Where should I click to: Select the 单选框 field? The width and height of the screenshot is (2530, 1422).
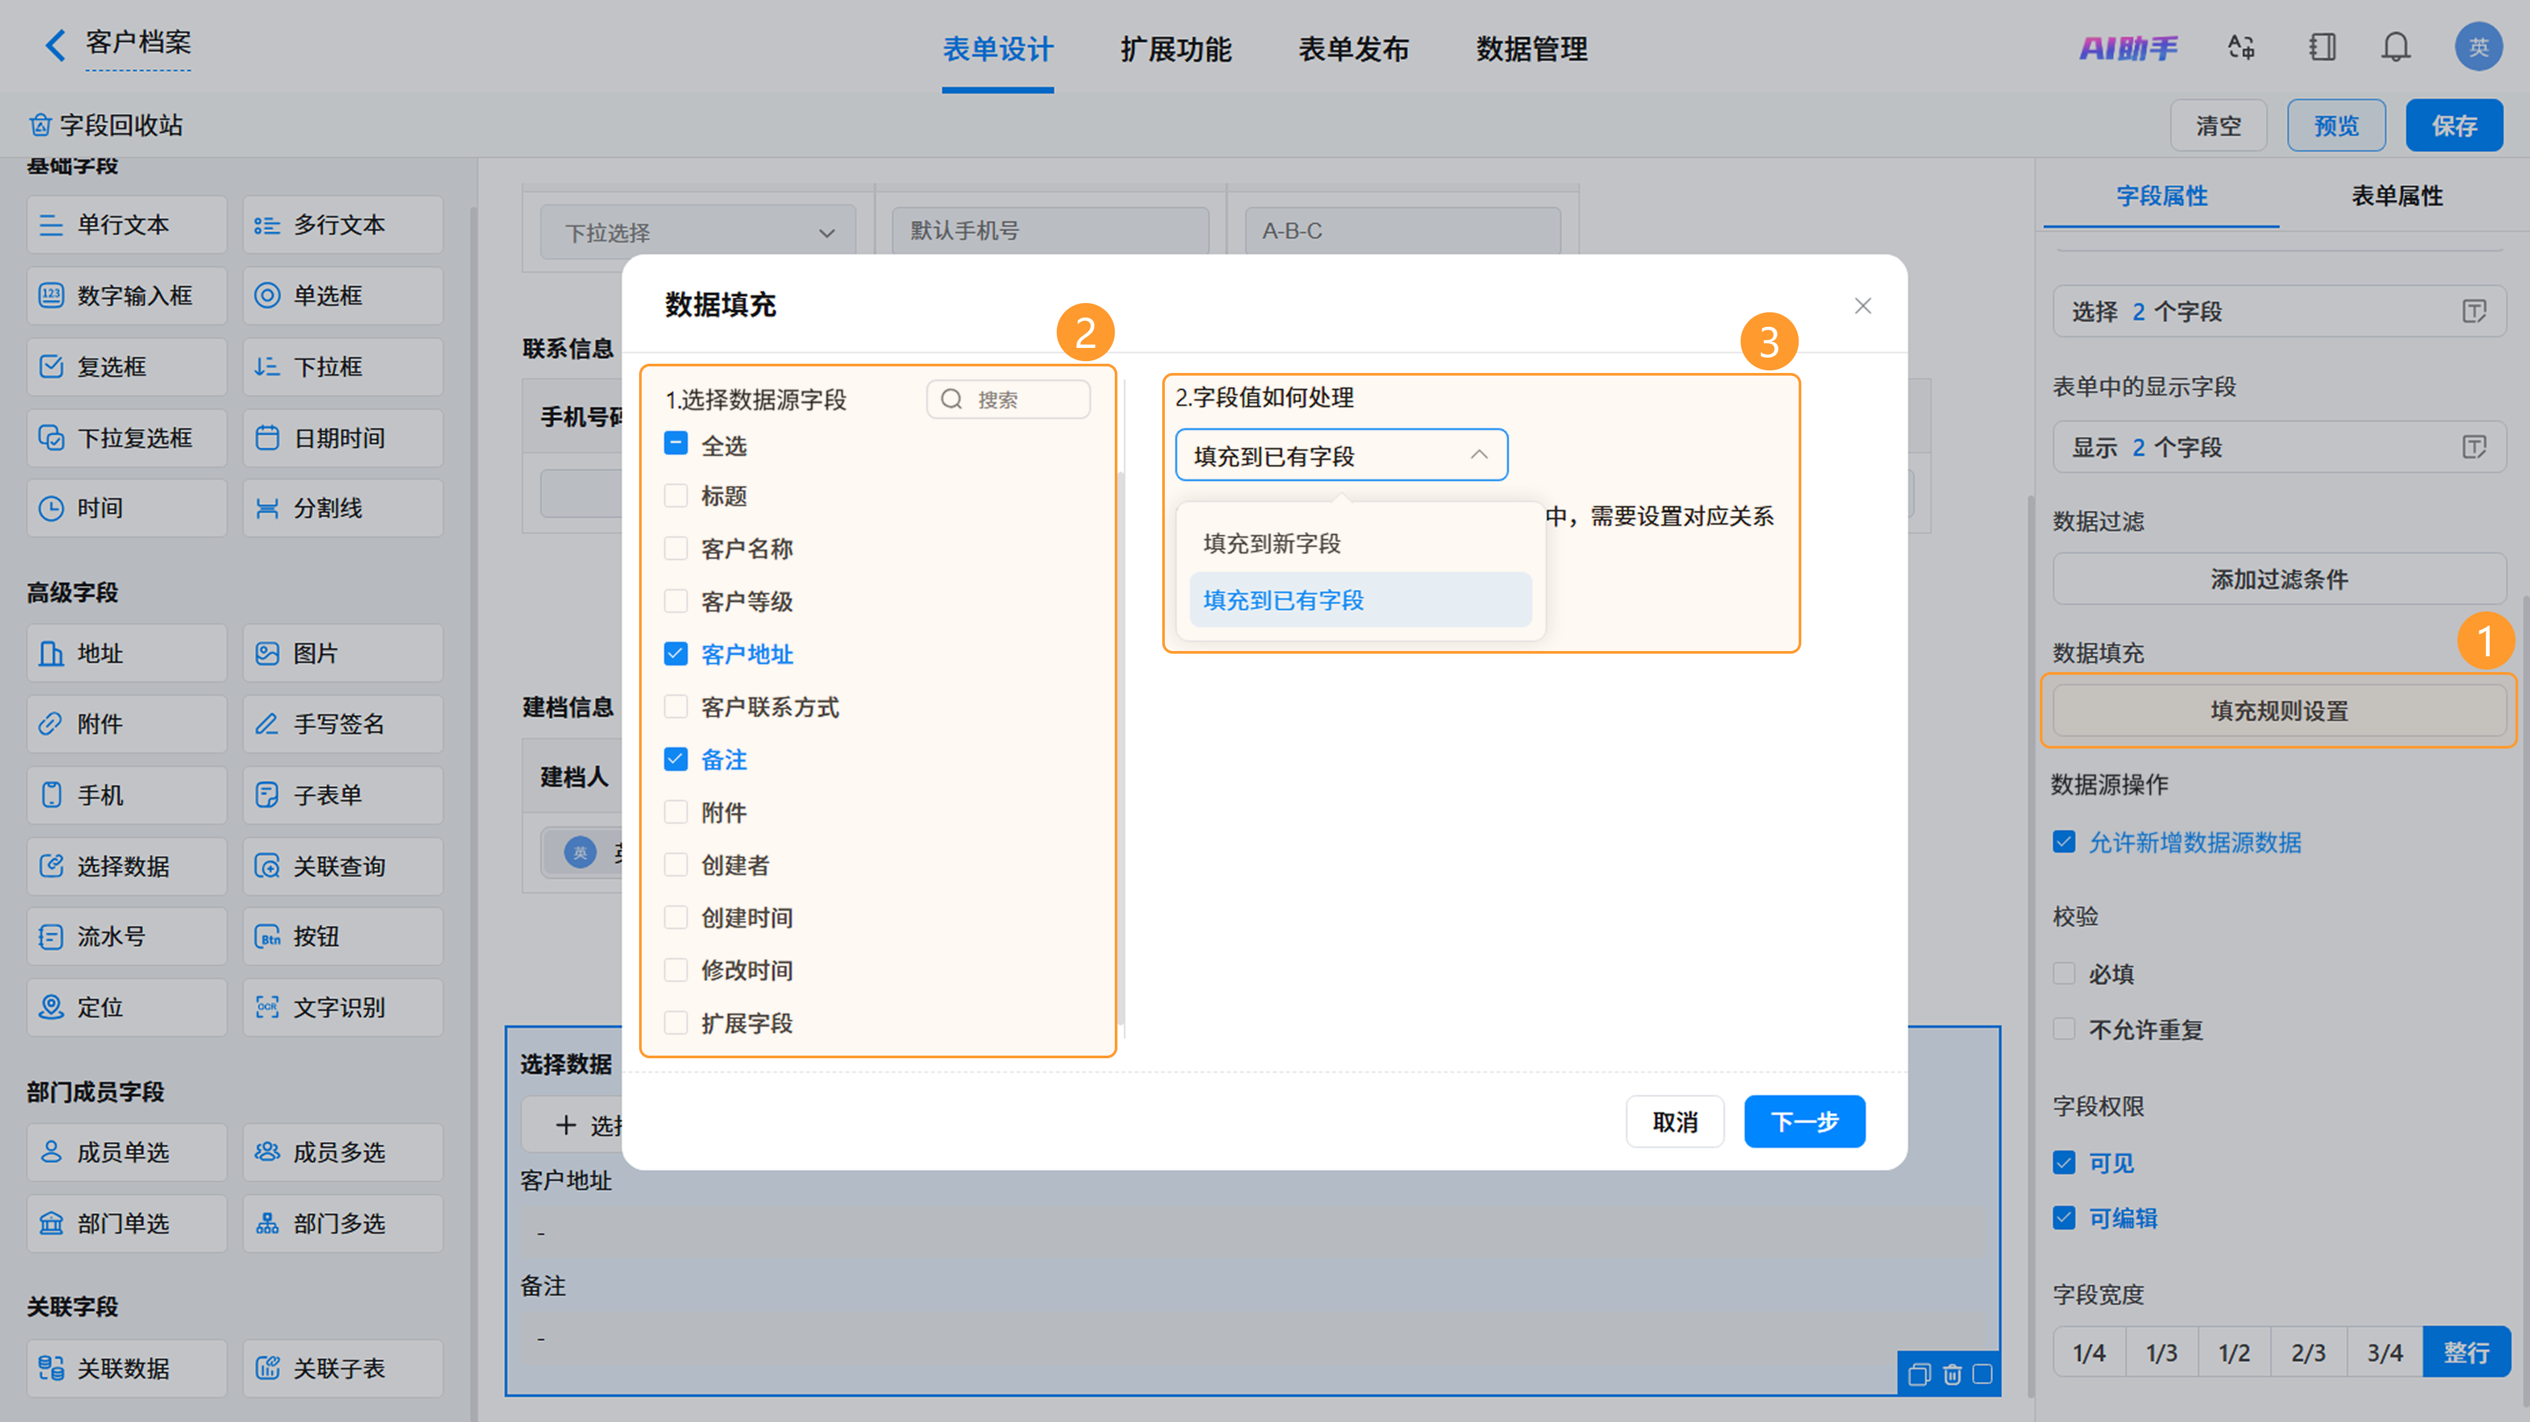(x=343, y=296)
